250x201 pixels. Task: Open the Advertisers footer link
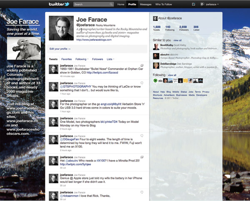169,95
